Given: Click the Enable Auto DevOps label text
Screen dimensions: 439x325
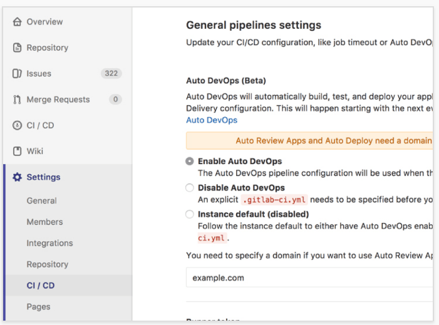Looking at the screenshot, I should [240, 161].
